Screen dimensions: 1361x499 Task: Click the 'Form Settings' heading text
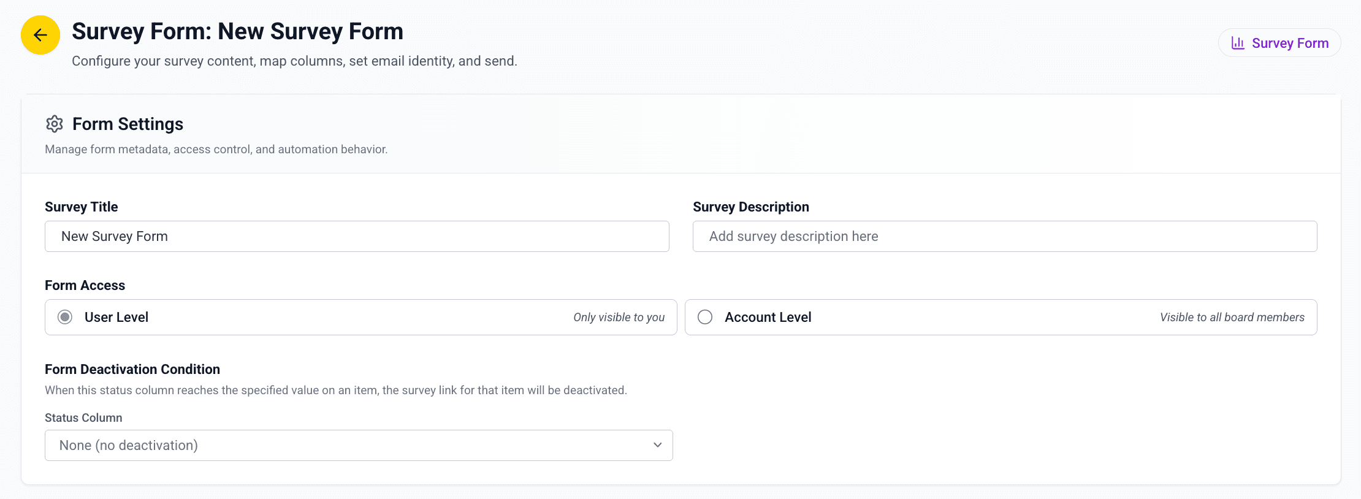(x=128, y=124)
